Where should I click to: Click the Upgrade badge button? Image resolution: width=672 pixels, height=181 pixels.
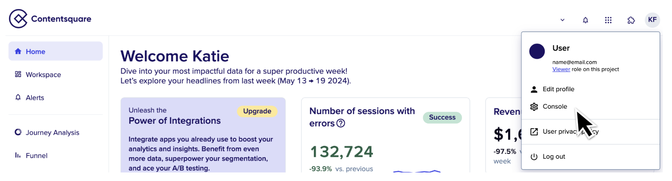point(257,111)
